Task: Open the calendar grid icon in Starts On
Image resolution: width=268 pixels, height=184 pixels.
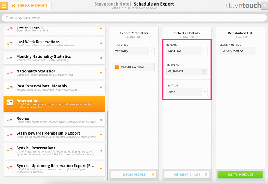Action: point(204,72)
